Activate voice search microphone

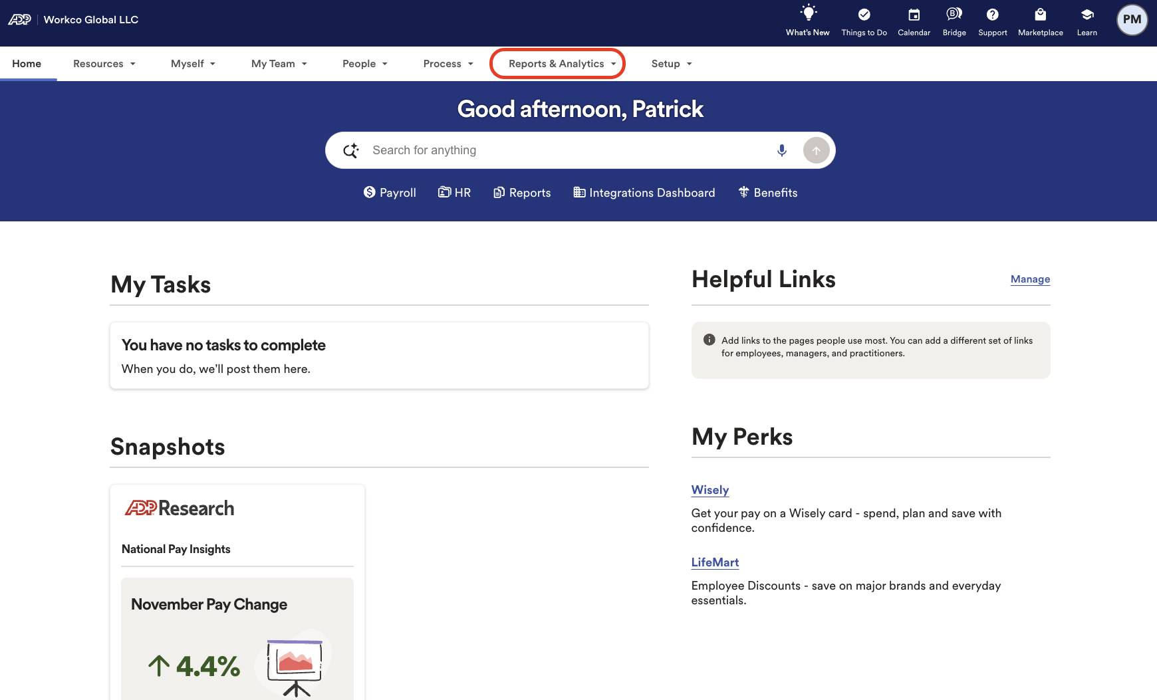click(x=782, y=150)
